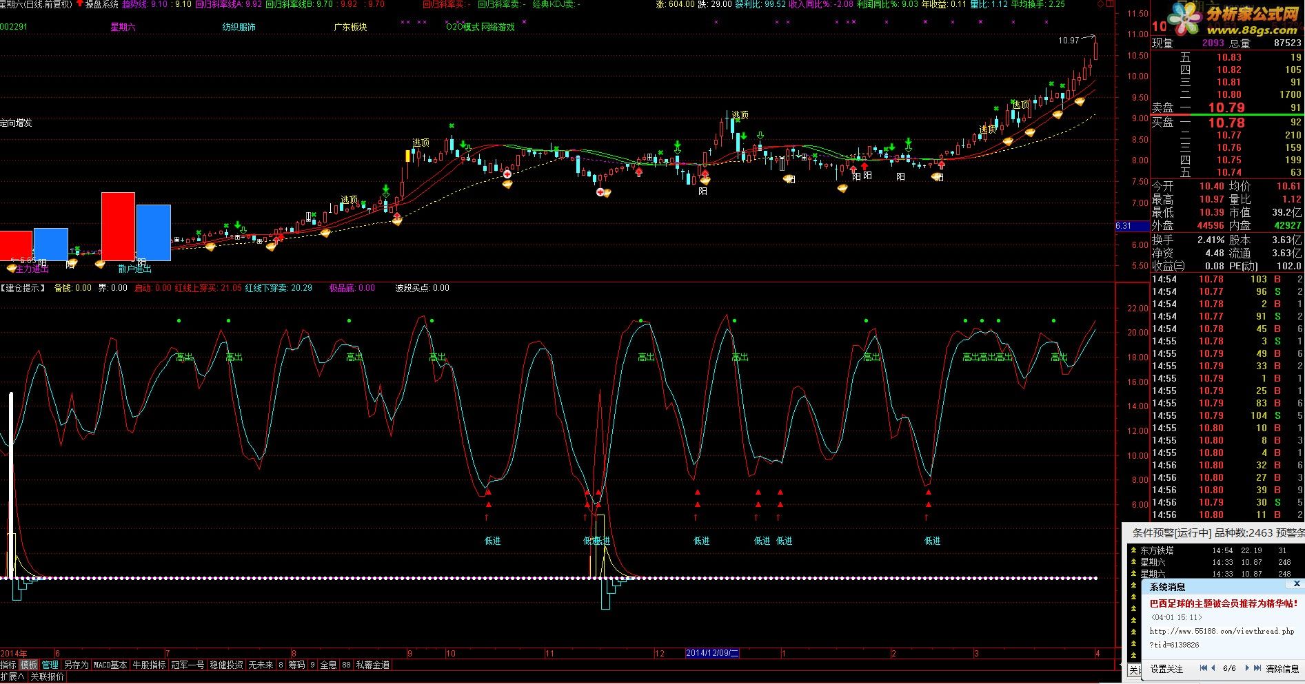The height and width of the screenshot is (684, 1305).
Task: Click 红线上穿买: 21.05 value
Action: (x=208, y=288)
